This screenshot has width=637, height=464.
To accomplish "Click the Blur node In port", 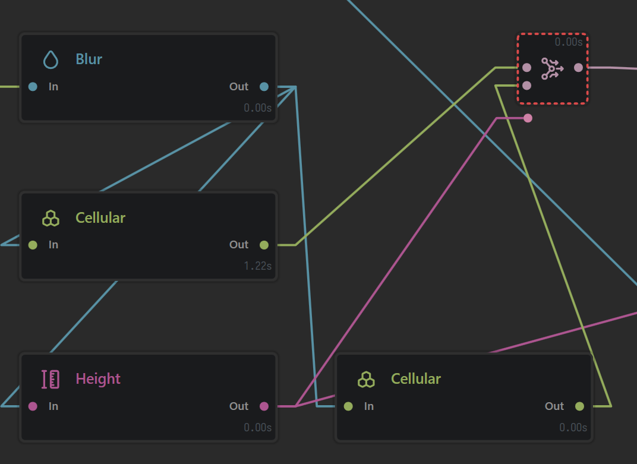I will (x=33, y=87).
